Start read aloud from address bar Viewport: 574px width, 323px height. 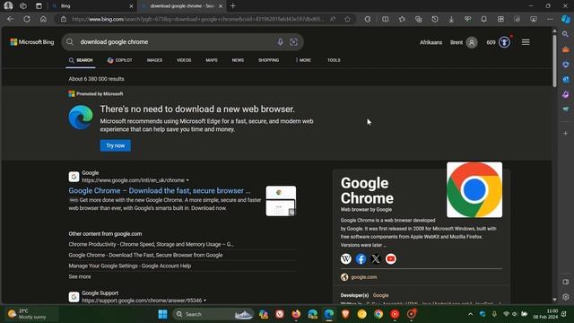333,19
